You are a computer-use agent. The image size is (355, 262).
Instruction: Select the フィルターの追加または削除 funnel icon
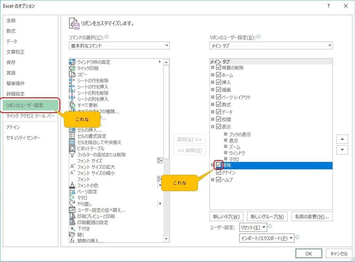coord(72,155)
